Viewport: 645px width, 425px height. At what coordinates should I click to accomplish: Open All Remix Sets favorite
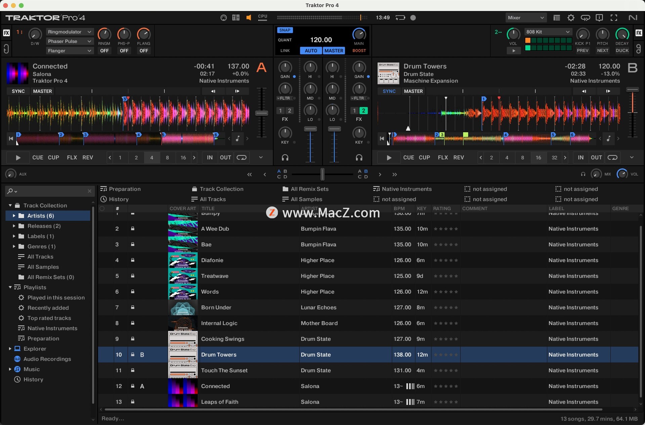click(x=305, y=189)
